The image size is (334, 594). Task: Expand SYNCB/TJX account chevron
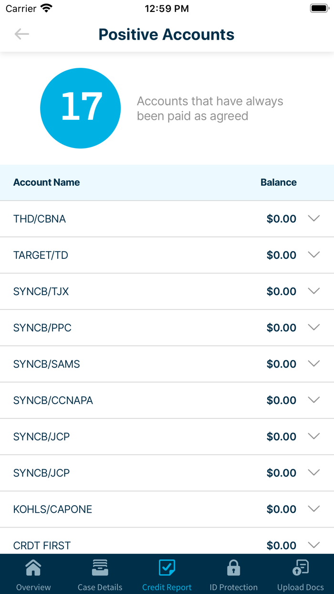tap(313, 291)
